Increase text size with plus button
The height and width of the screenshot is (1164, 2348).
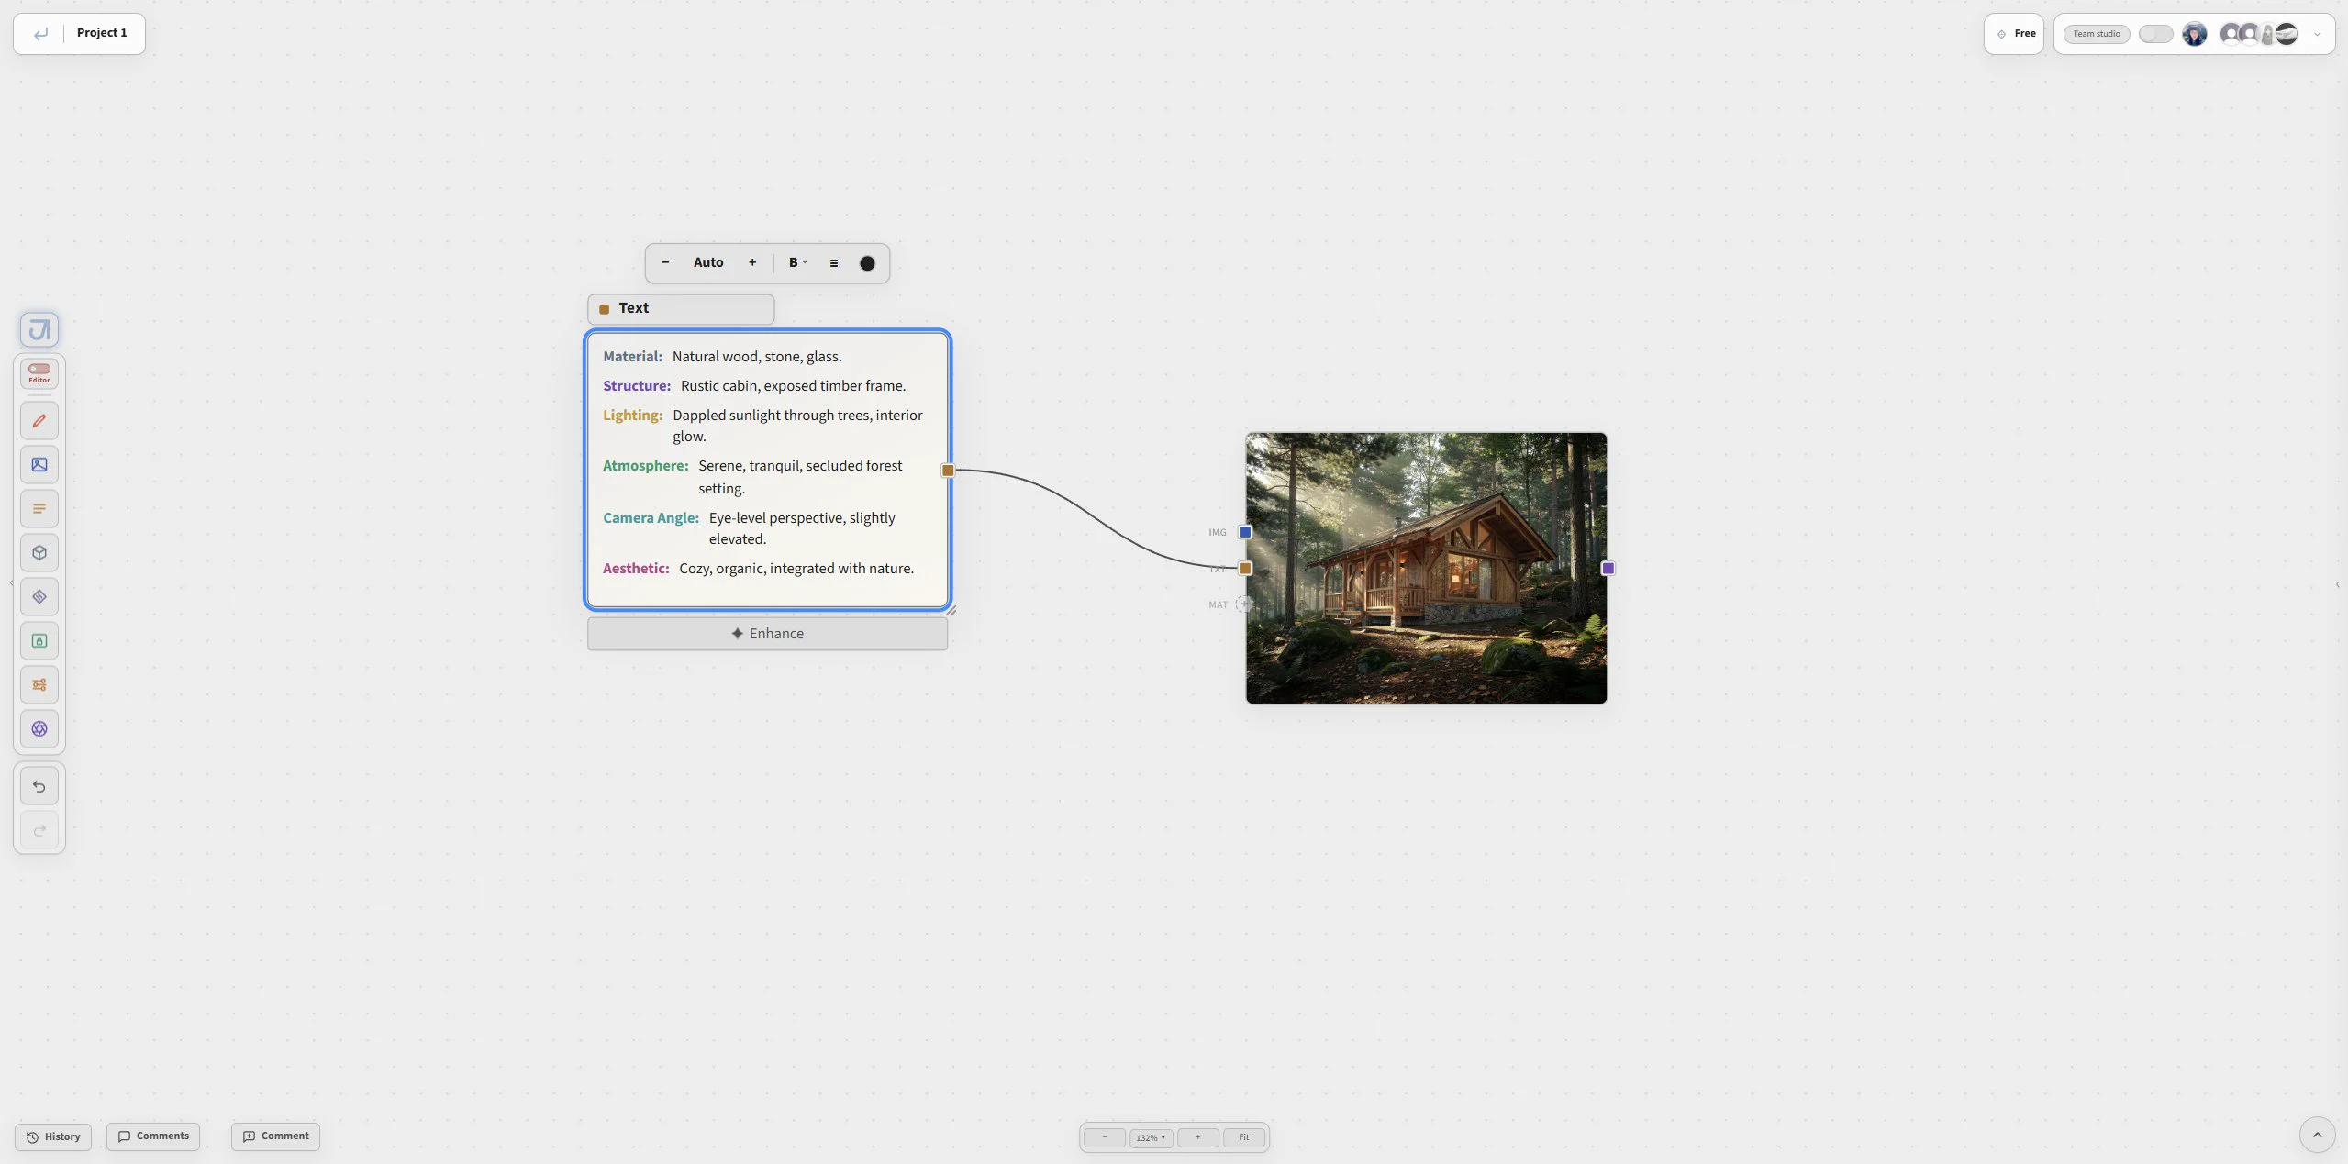[x=752, y=262]
